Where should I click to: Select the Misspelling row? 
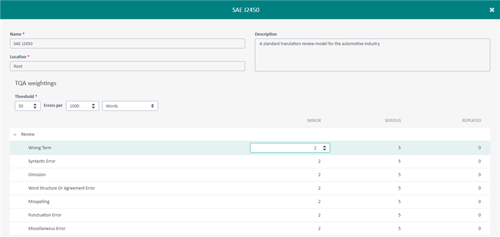coord(250,201)
